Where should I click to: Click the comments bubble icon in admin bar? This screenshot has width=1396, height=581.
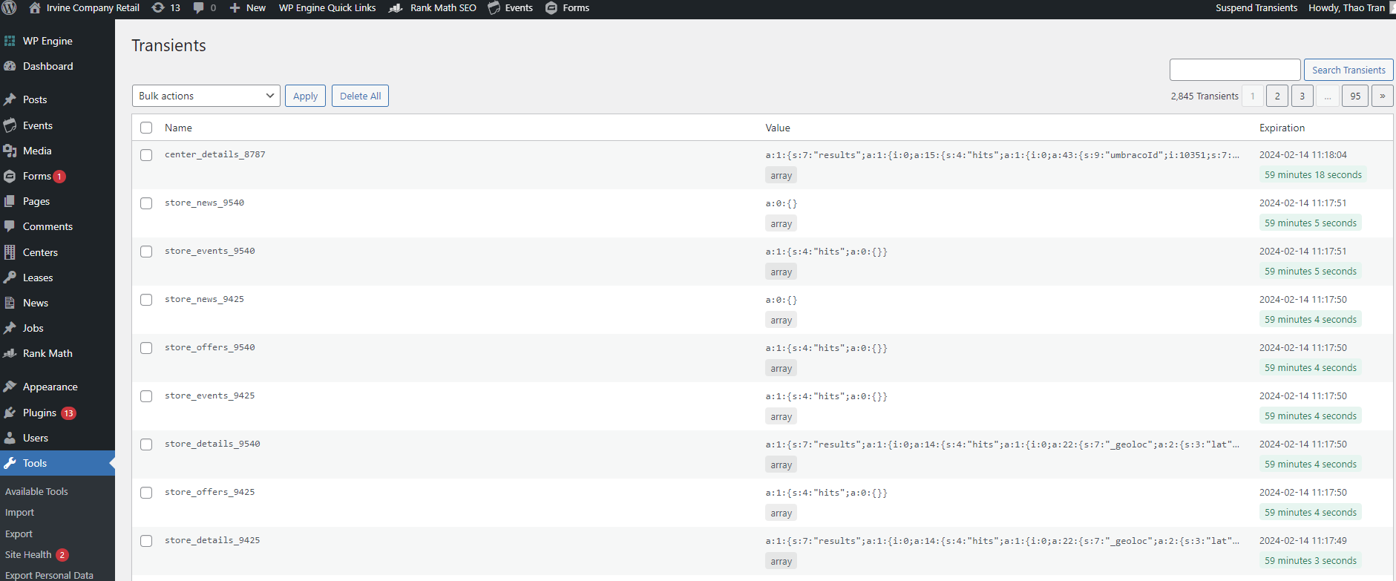pos(198,8)
